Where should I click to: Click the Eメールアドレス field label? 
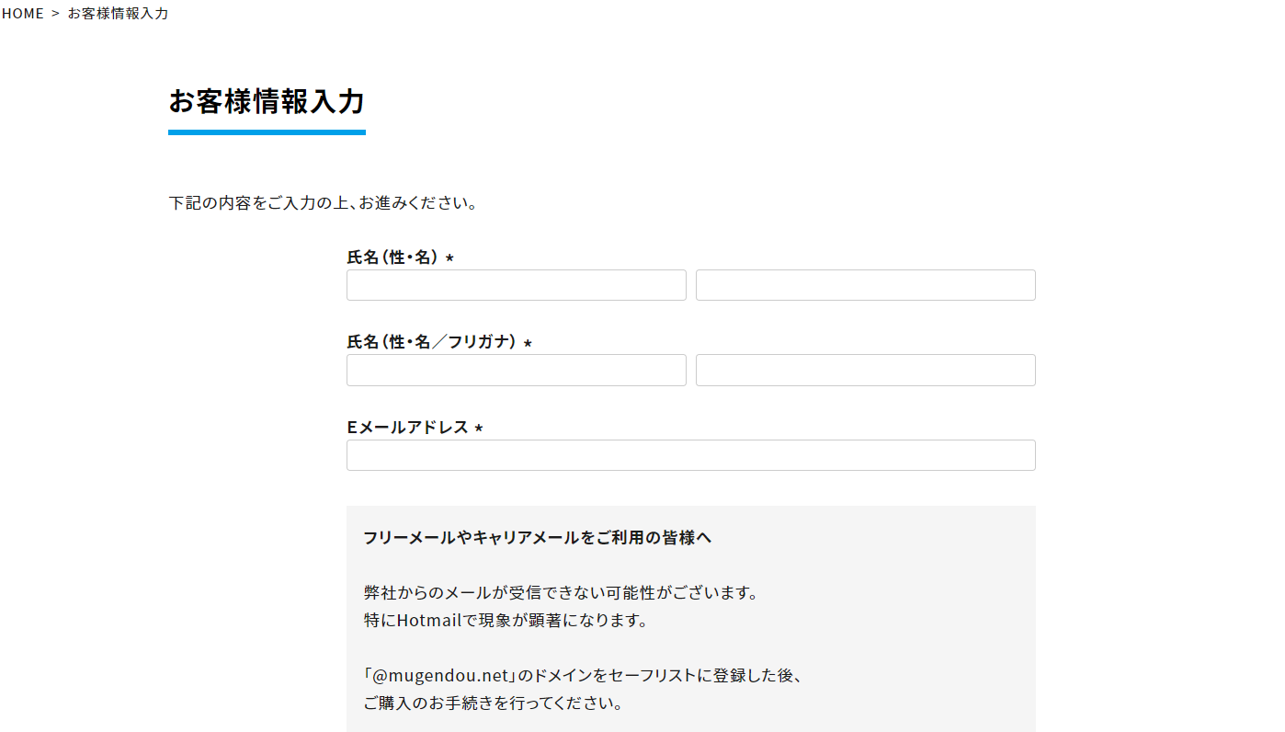[x=407, y=428]
